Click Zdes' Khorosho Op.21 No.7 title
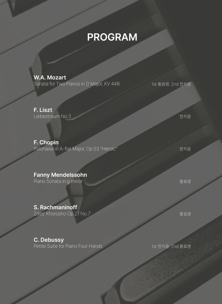Image resolution: width=222 pixels, height=304 pixels. tap(62, 214)
